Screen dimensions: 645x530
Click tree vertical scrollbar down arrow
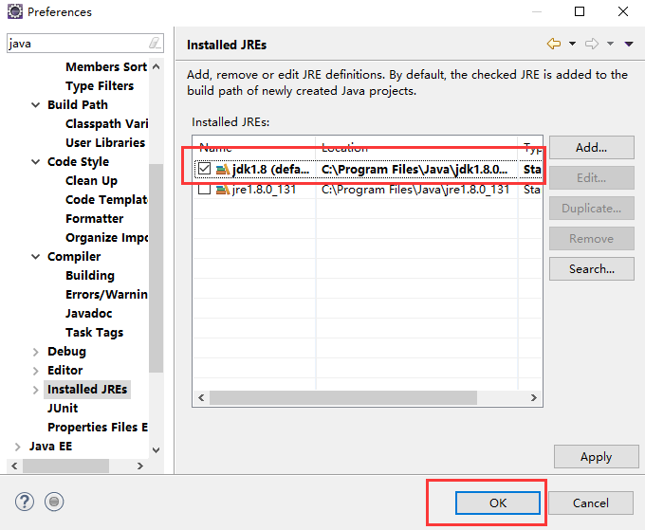156,449
